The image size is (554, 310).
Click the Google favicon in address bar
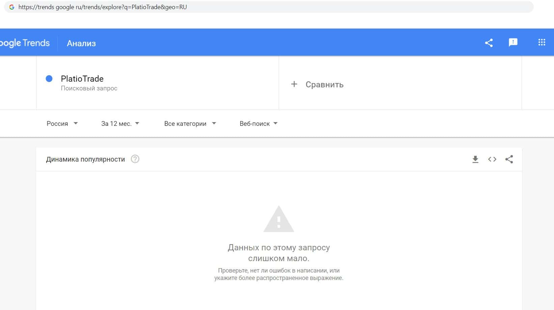click(x=12, y=7)
